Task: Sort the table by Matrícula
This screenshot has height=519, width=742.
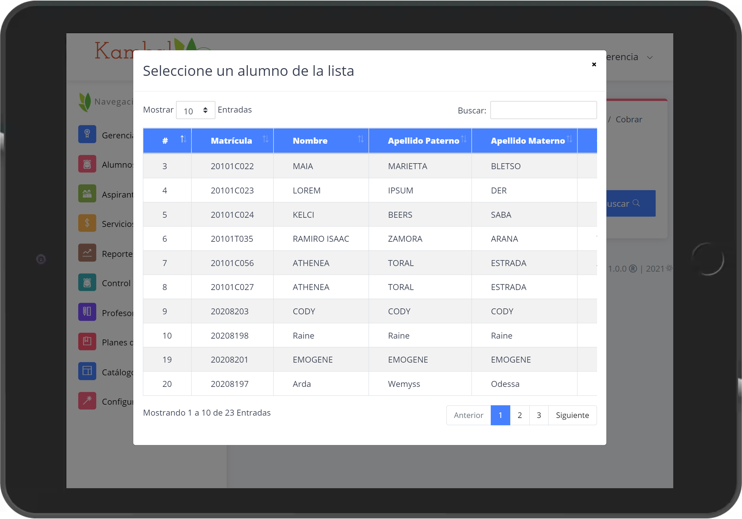Action: click(x=232, y=141)
